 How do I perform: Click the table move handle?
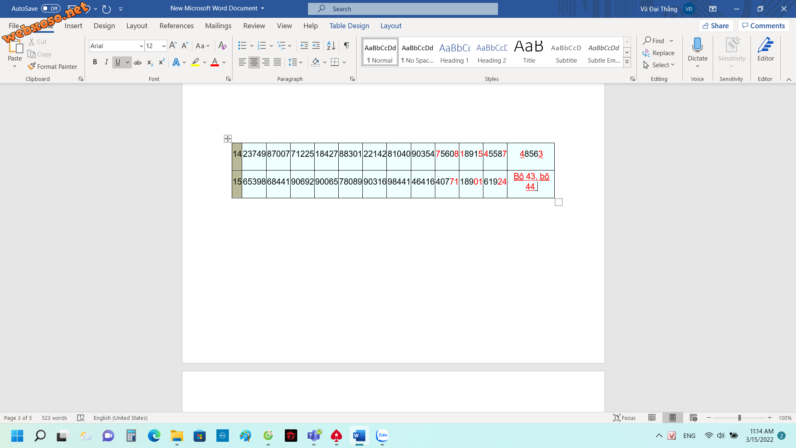[228, 139]
